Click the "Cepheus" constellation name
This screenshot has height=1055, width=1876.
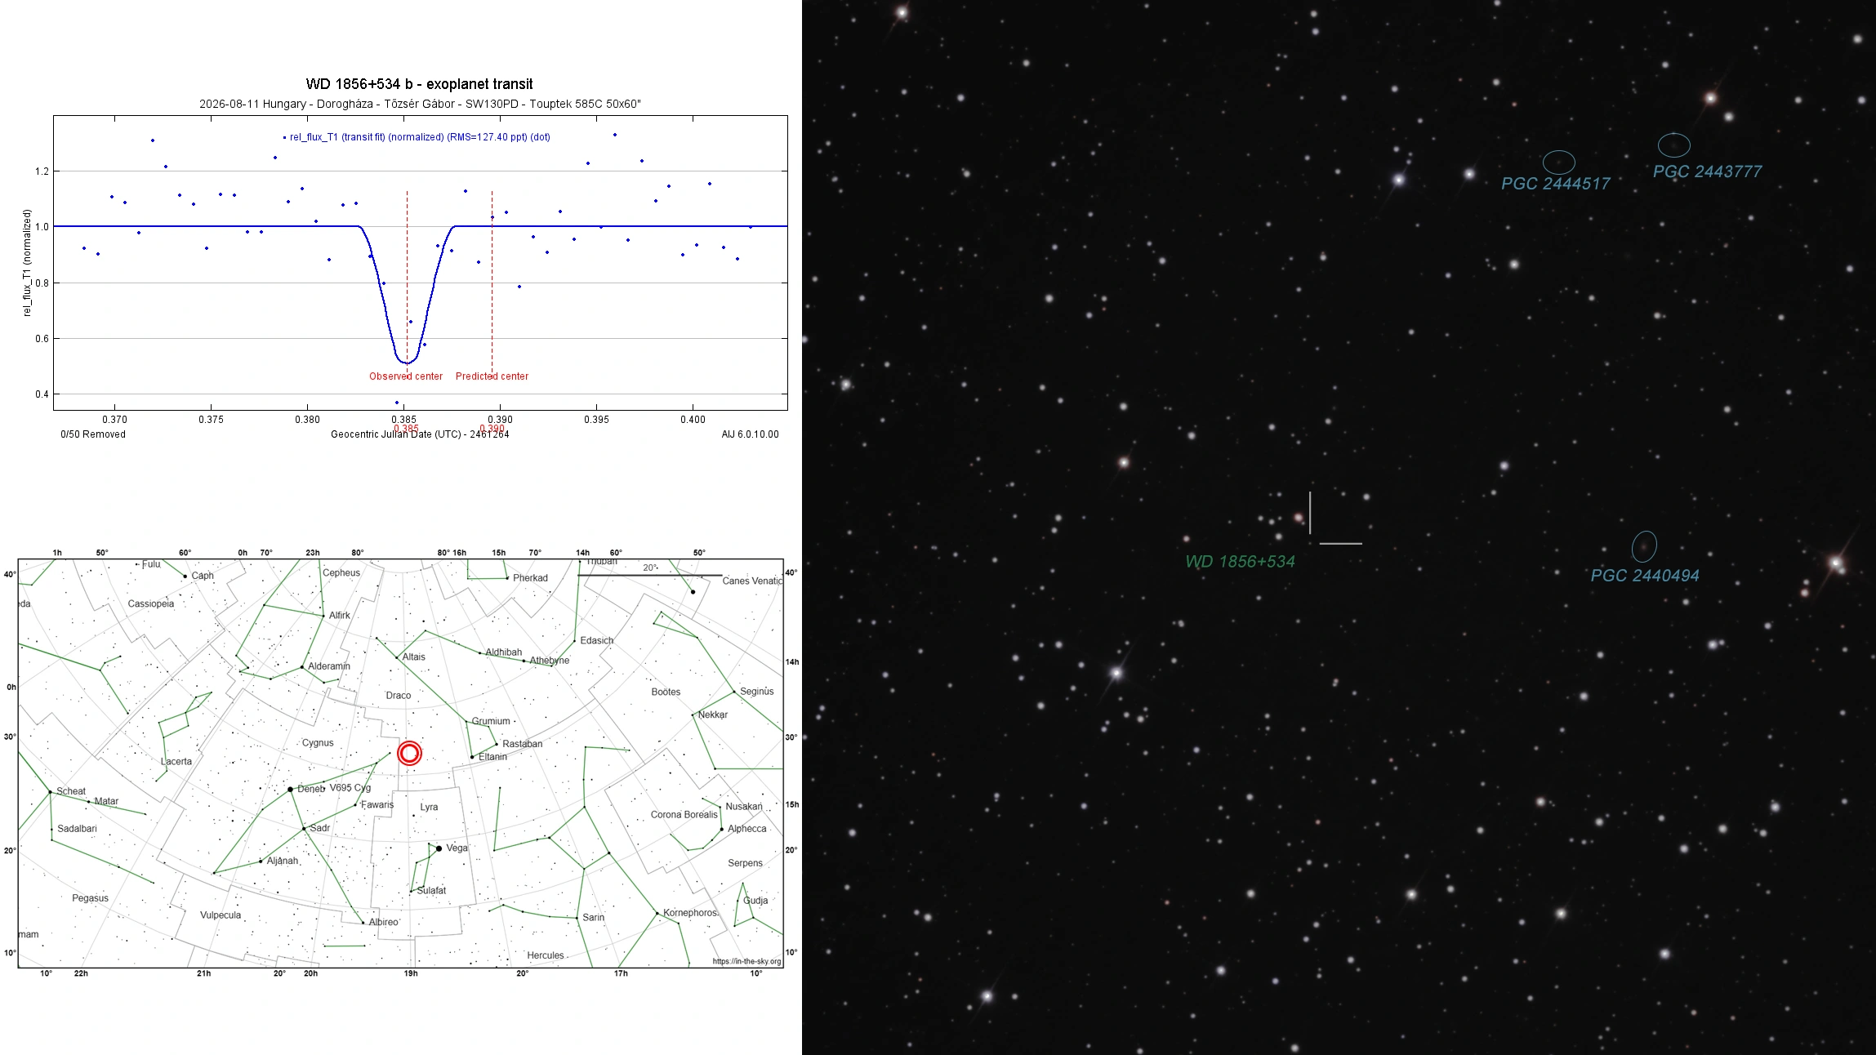[341, 573]
